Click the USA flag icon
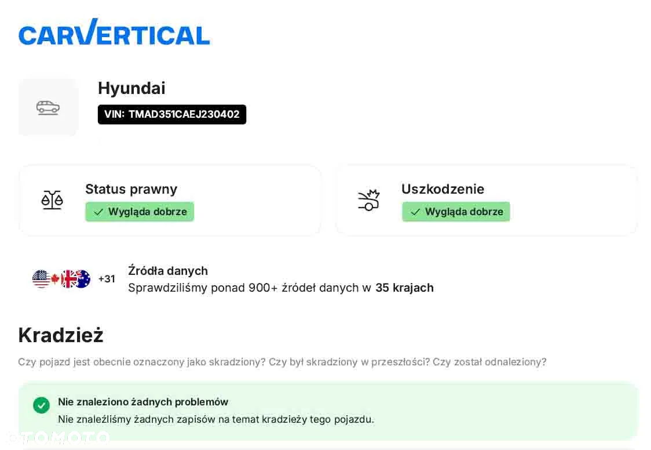The width and height of the screenshot is (651, 450). [x=41, y=279]
